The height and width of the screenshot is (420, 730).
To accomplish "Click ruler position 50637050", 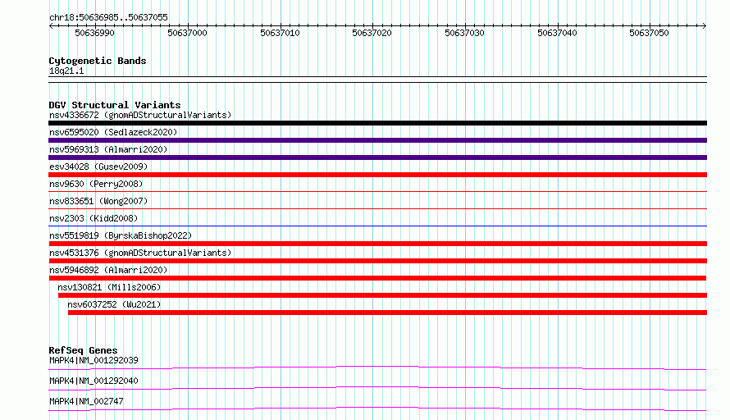I will (649, 33).
